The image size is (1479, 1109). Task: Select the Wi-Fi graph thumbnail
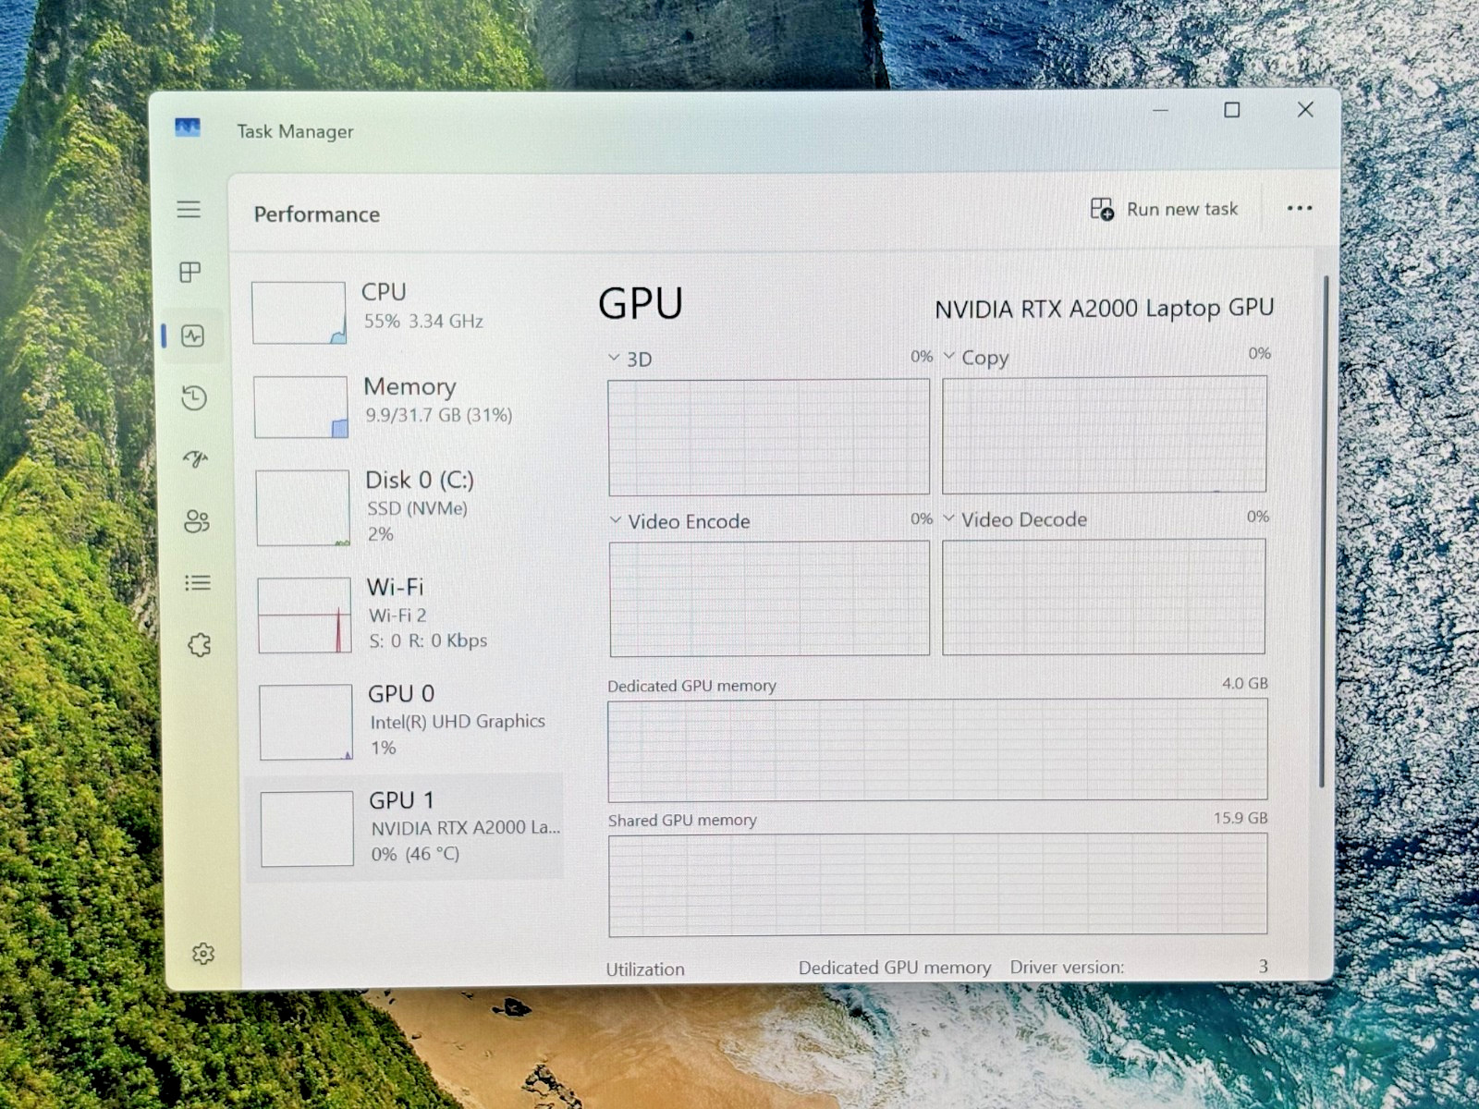pyautogui.click(x=304, y=615)
